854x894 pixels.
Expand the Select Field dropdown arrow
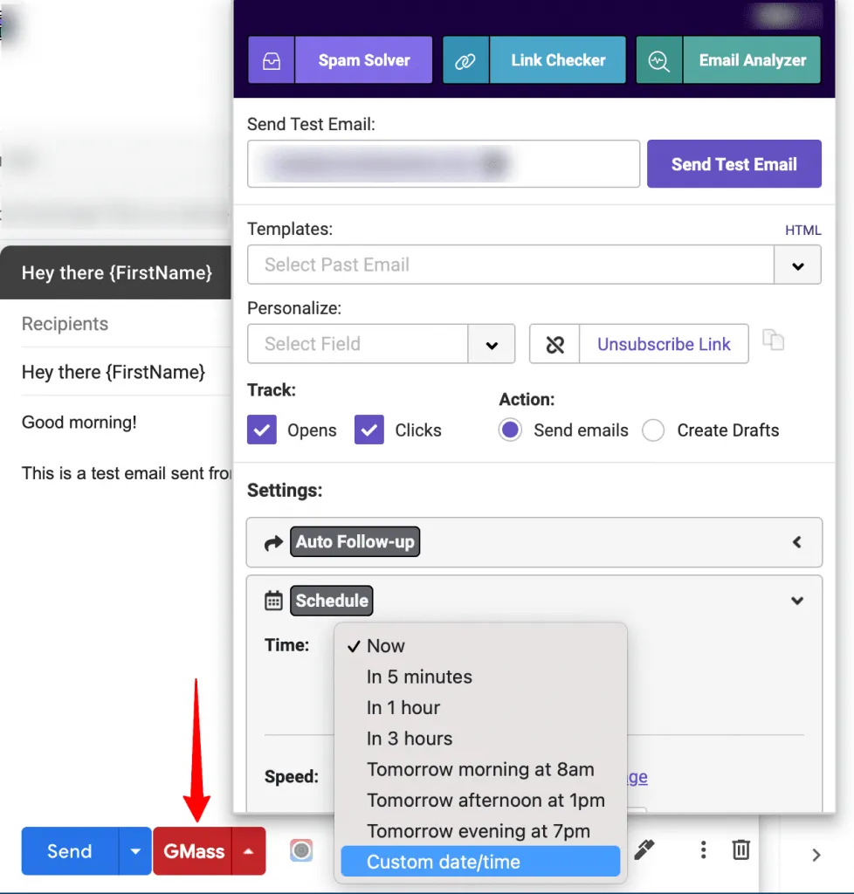coord(492,344)
